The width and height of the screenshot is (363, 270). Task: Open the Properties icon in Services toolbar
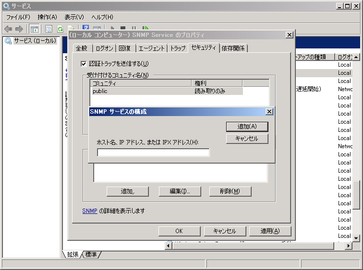(48, 29)
